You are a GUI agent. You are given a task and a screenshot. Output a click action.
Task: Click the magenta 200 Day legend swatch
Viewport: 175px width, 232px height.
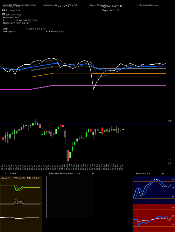click(x=3, y=14)
